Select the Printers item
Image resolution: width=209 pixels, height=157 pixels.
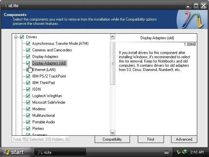coord(38,129)
